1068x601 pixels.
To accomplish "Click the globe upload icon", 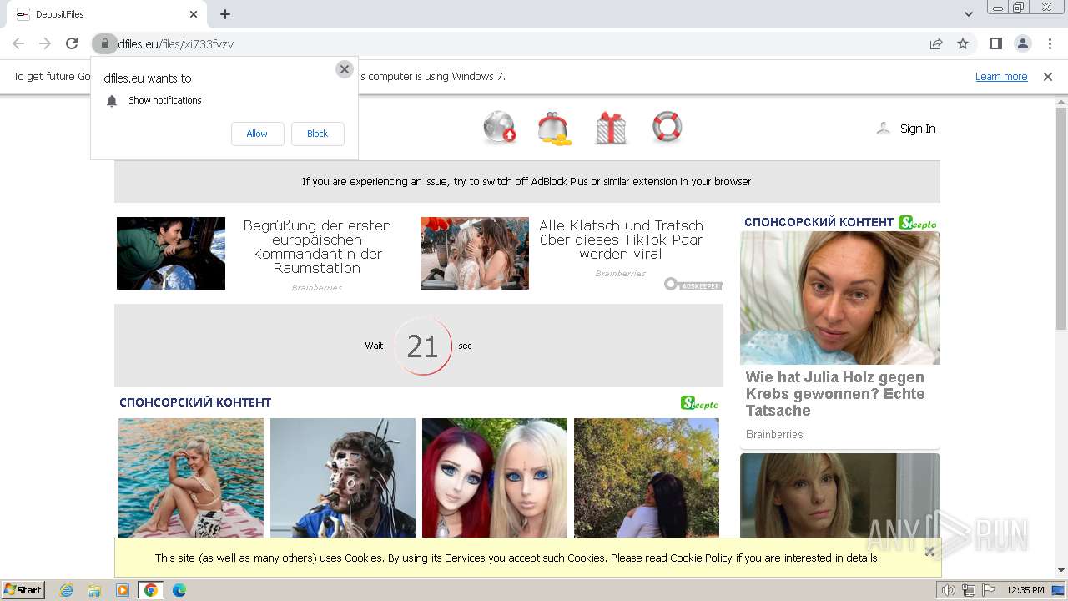I will point(500,128).
